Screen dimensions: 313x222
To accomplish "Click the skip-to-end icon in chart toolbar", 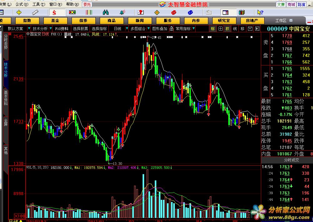I will click(x=257, y=29).
